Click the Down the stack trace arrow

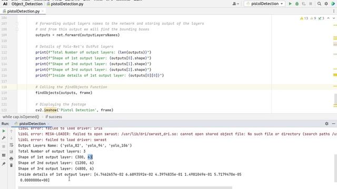12,138
